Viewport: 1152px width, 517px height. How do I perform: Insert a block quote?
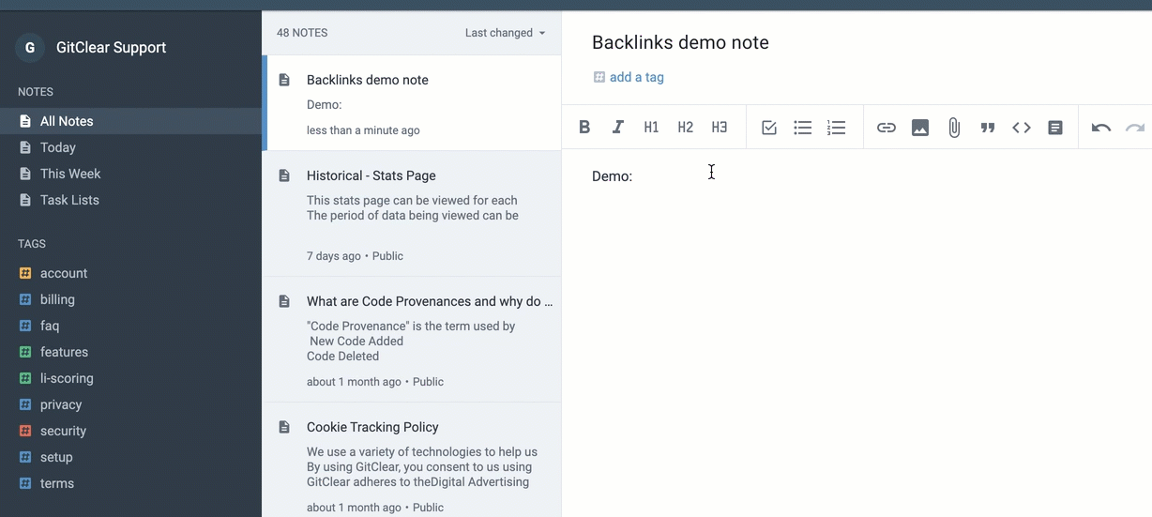tap(988, 128)
